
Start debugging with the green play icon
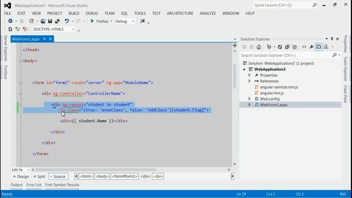point(92,21)
